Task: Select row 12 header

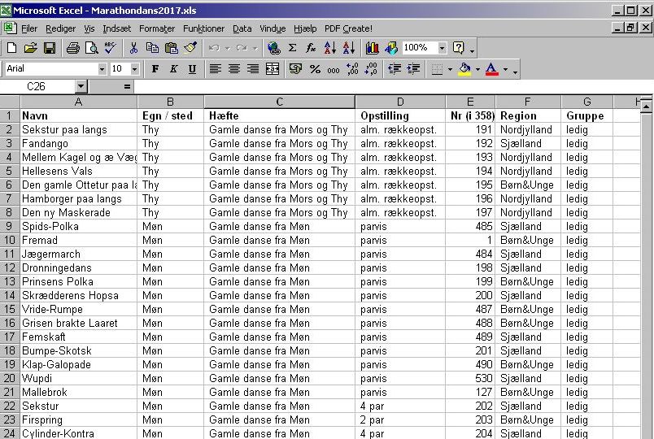Action: [x=10, y=267]
